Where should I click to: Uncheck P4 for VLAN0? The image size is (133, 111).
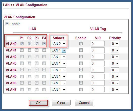tap(44, 44)
